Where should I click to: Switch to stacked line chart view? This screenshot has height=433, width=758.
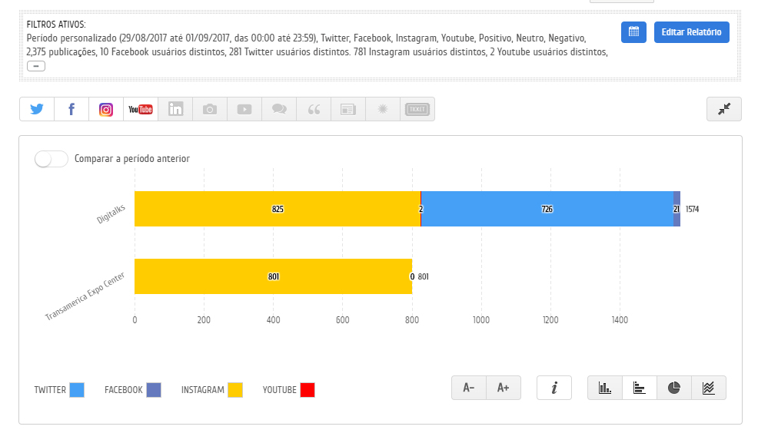(709, 388)
